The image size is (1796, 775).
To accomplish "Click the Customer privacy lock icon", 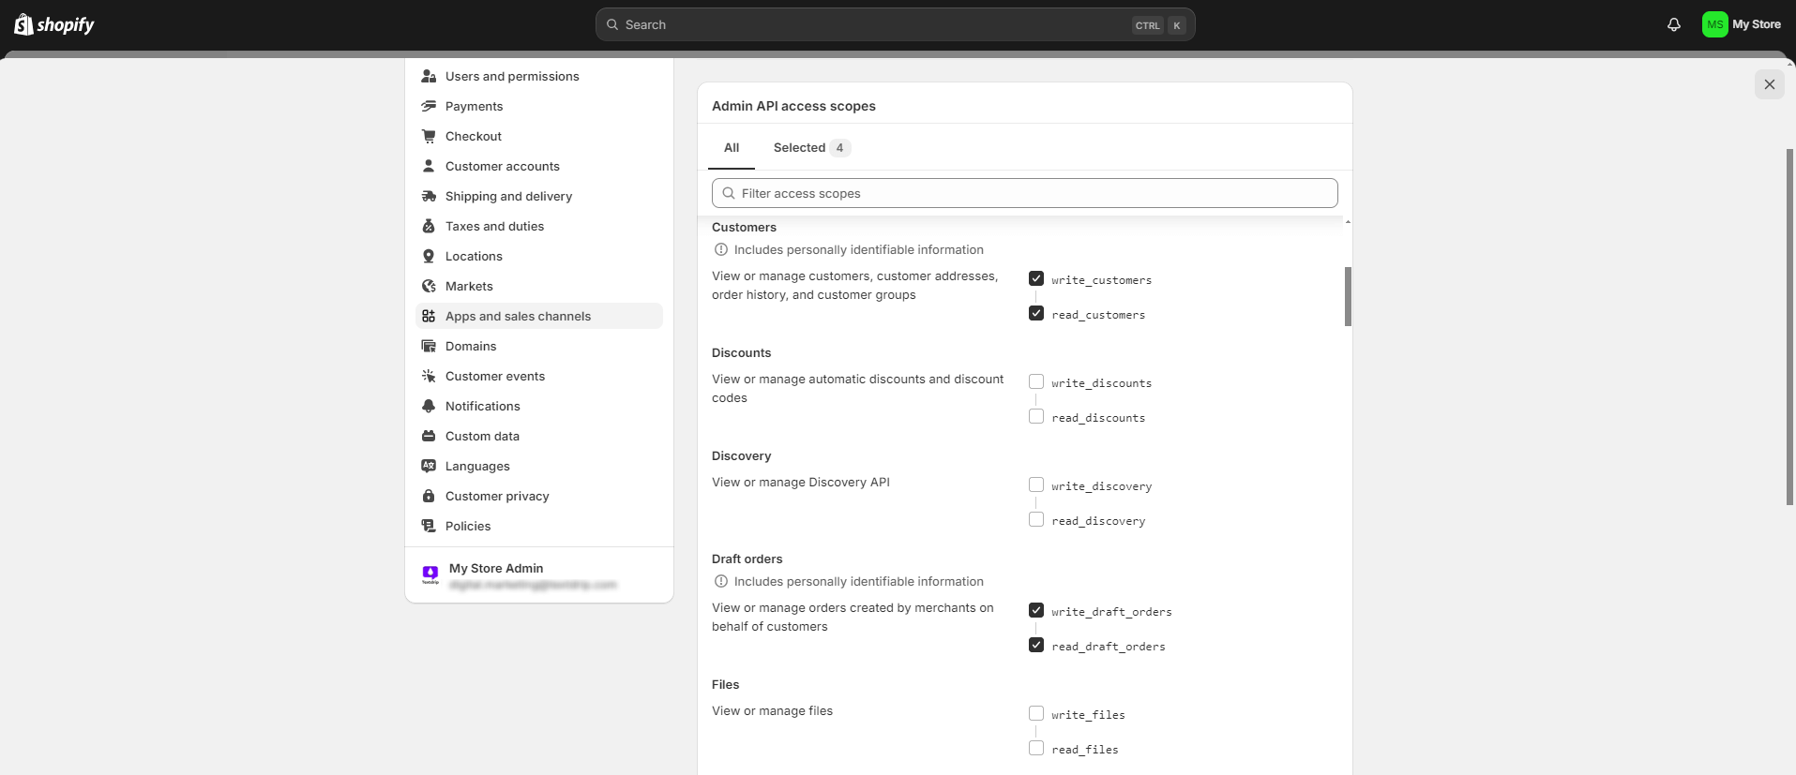I will tap(429, 496).
